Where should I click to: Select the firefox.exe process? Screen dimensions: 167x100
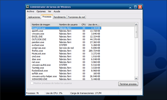66,51
